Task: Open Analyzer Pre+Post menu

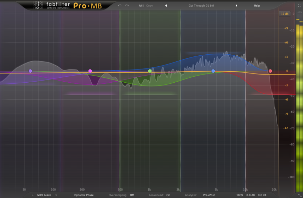Action: [x=209, y=195]
